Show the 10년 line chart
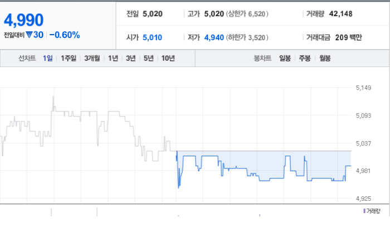Viewport: 390px width, 251px height. coord(168,58)
